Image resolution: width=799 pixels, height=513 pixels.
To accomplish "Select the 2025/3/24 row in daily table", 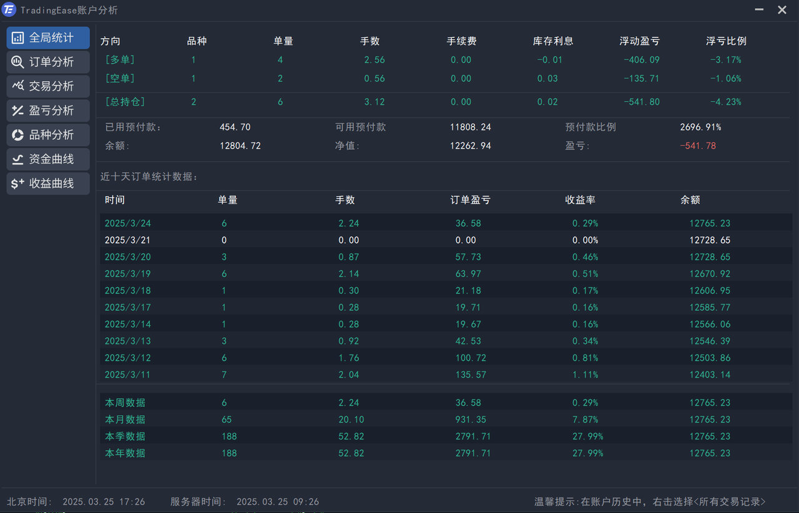I will (127, 223).
